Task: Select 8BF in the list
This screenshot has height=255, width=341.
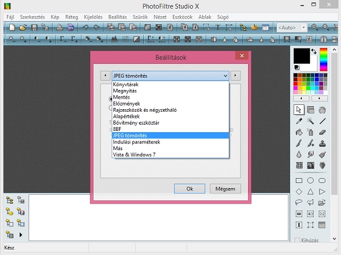Action: (x=170, y=129)
